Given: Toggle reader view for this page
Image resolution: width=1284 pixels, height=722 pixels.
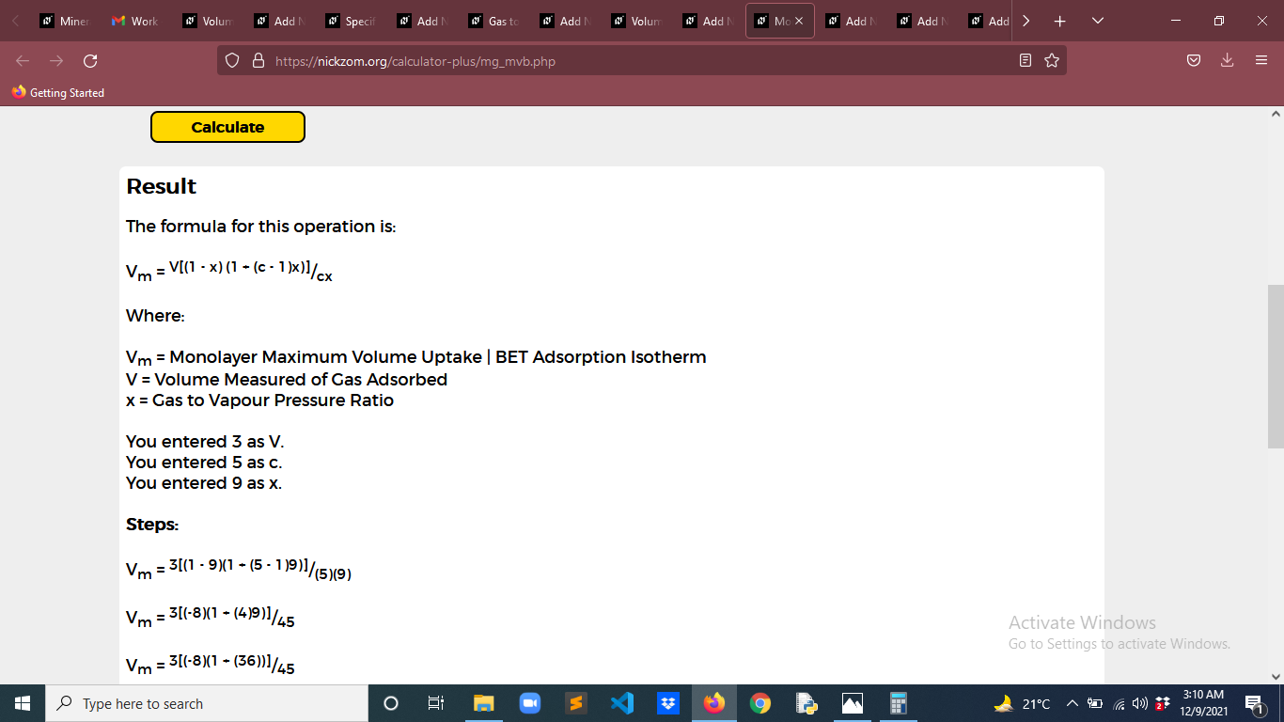Looking at the screenshot, I should pyautogui.click(x=1026, y=61).
